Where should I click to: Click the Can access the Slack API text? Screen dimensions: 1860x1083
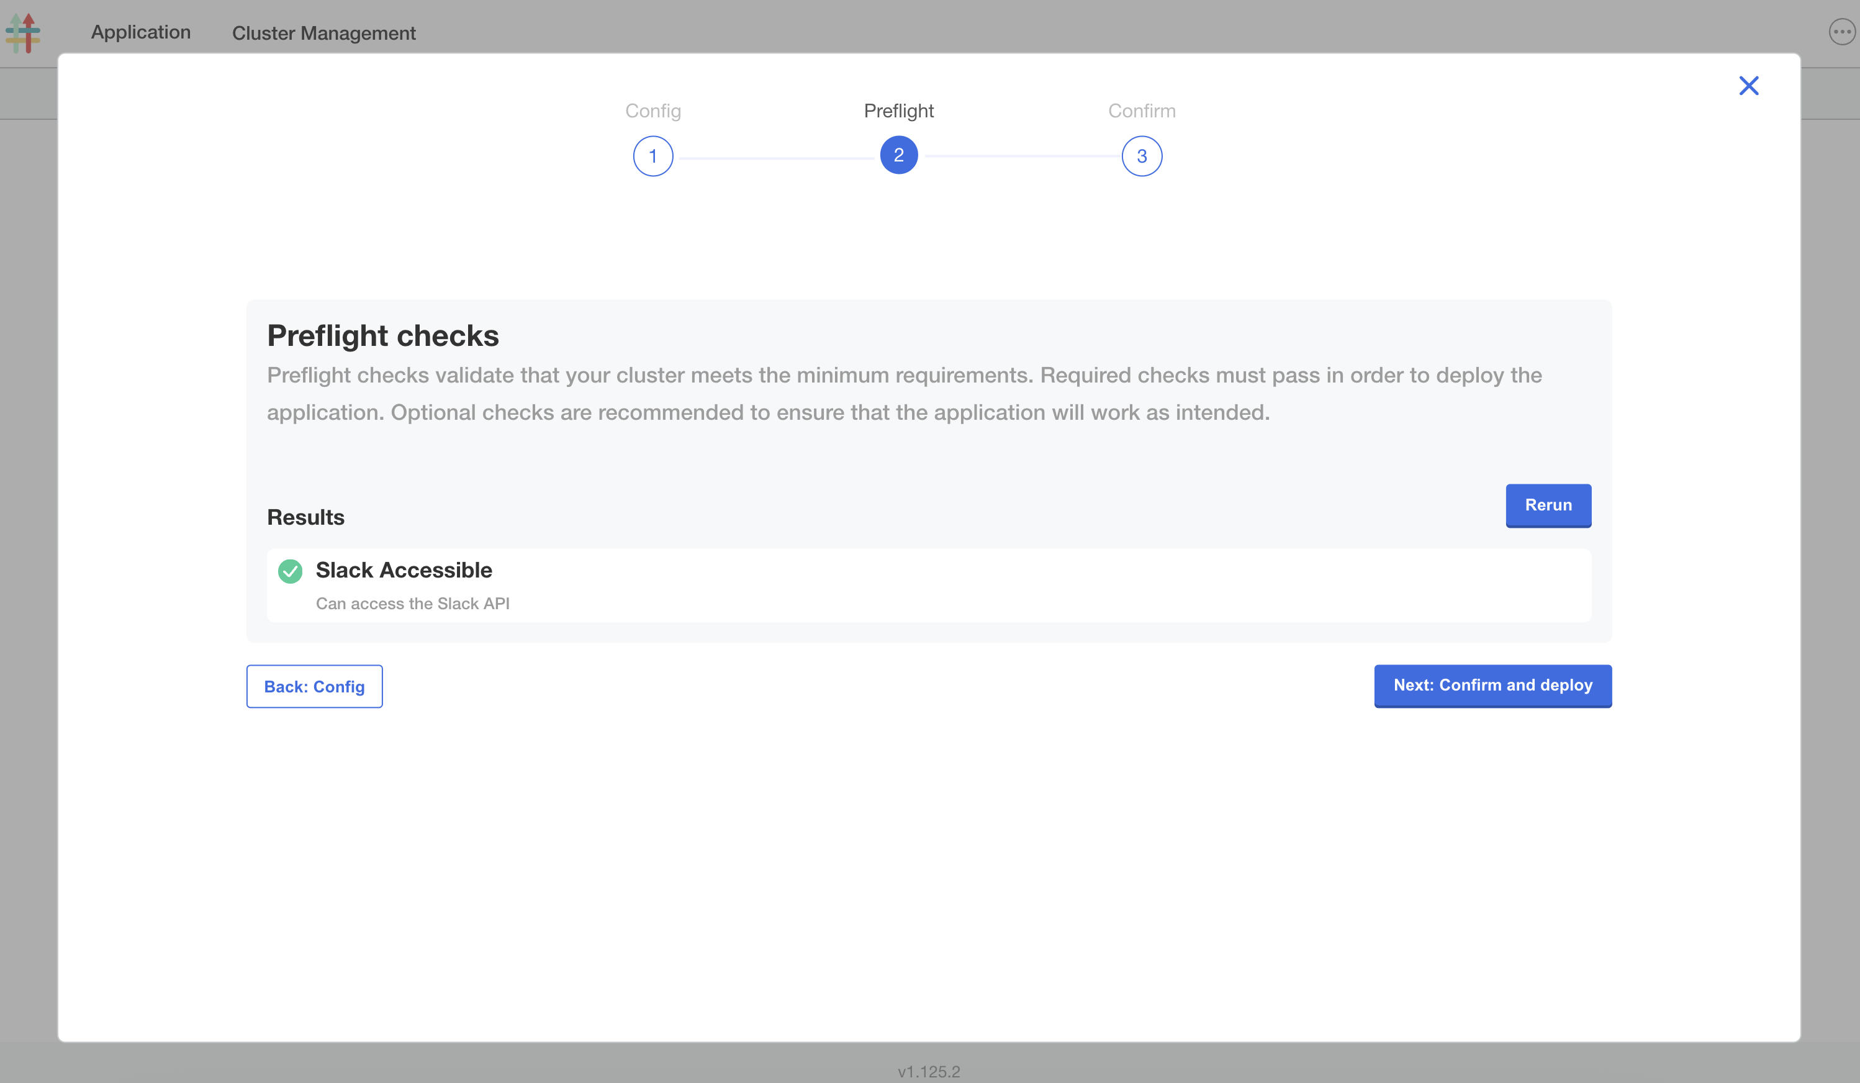coord(413,603)
